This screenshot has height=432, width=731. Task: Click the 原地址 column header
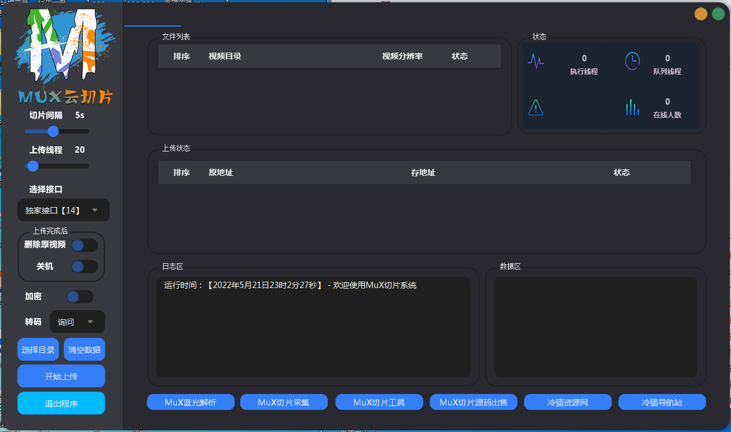(221, 172)
